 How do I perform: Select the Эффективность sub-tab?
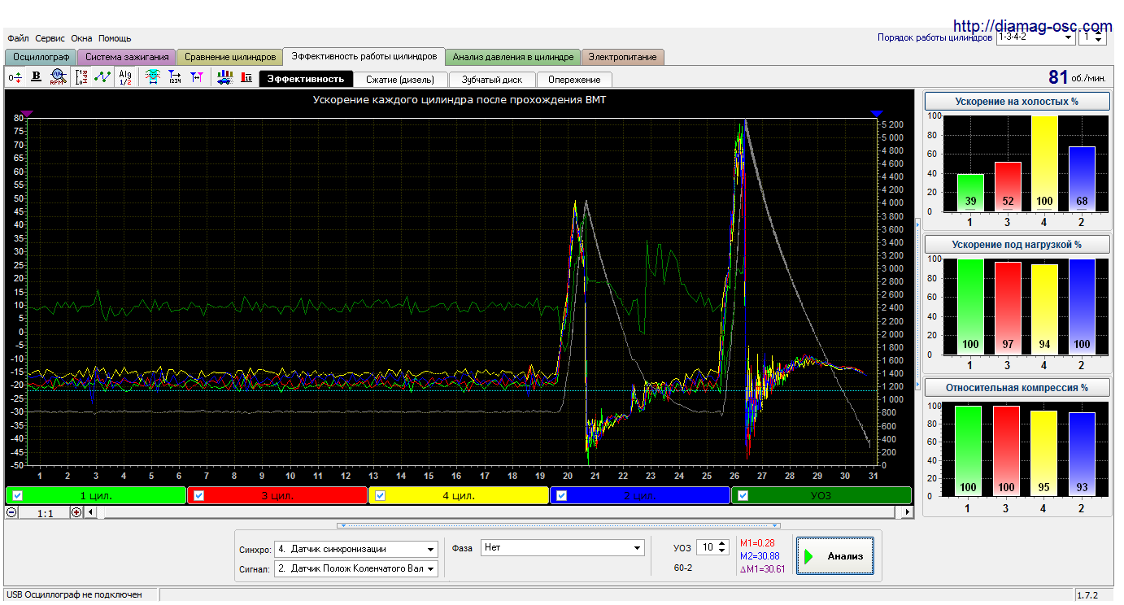[306, 79]
